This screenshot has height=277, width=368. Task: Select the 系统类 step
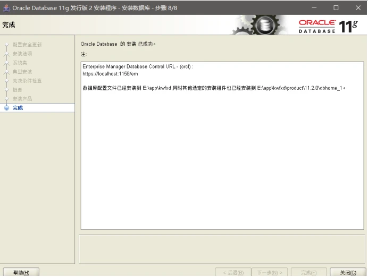20,63
